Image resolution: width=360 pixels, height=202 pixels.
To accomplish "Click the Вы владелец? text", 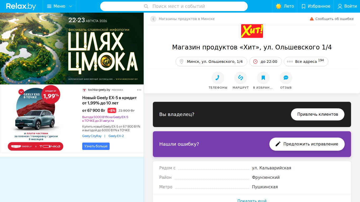I will (x=177, y=114).
